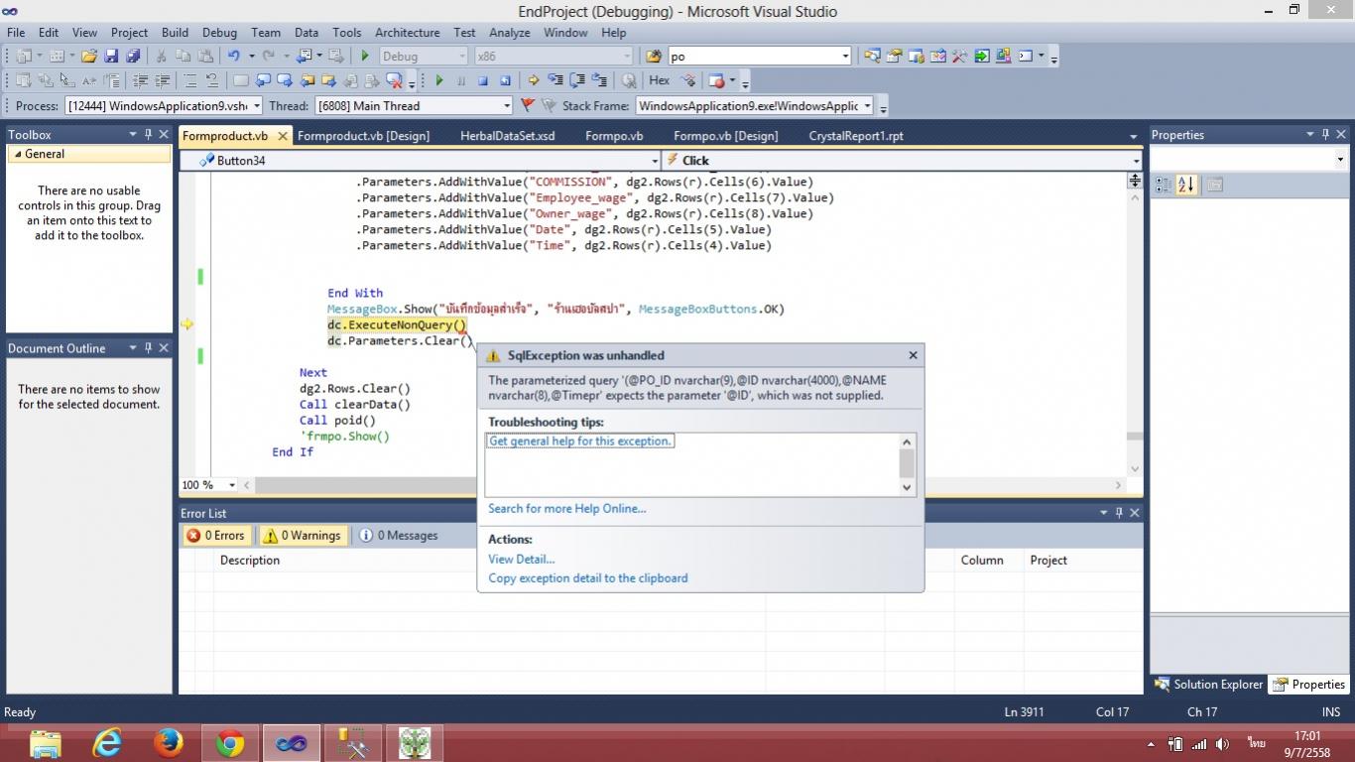Open the Toolbox icon with crossed tools
Screen dimensions: 1355x762
pyautogui.click(x=959, y=57)
